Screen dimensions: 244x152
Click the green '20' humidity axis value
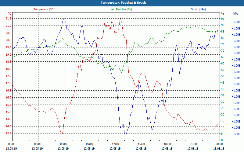(223, 115)
